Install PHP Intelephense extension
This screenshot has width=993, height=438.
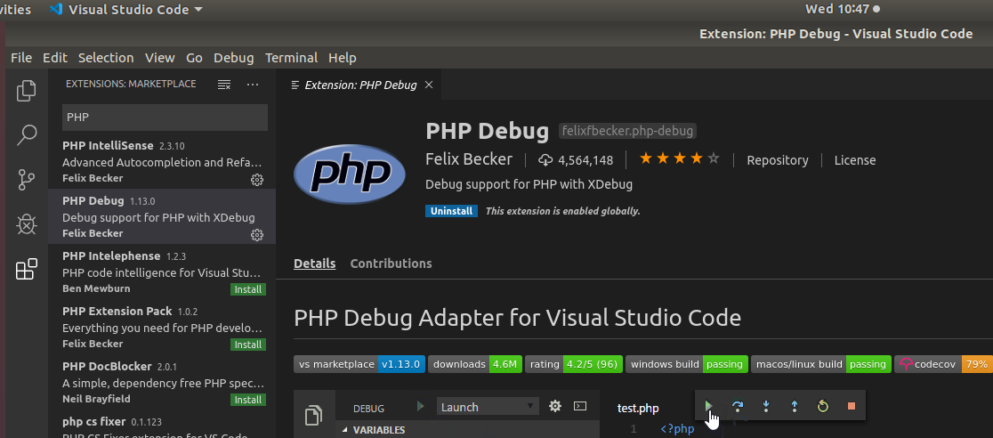(x=247, y=289)
